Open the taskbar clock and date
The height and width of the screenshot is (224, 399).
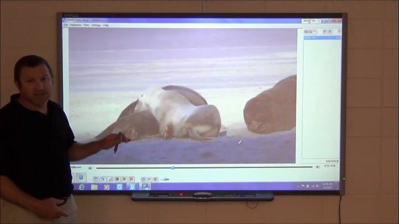click(327, 185)
